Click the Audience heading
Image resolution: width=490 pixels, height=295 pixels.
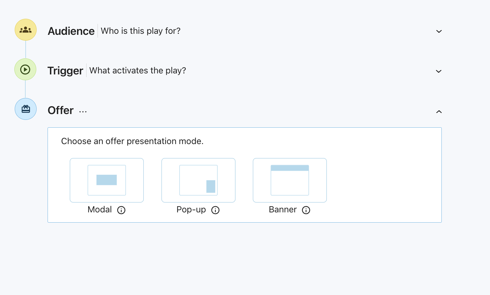tap(71, 31)
